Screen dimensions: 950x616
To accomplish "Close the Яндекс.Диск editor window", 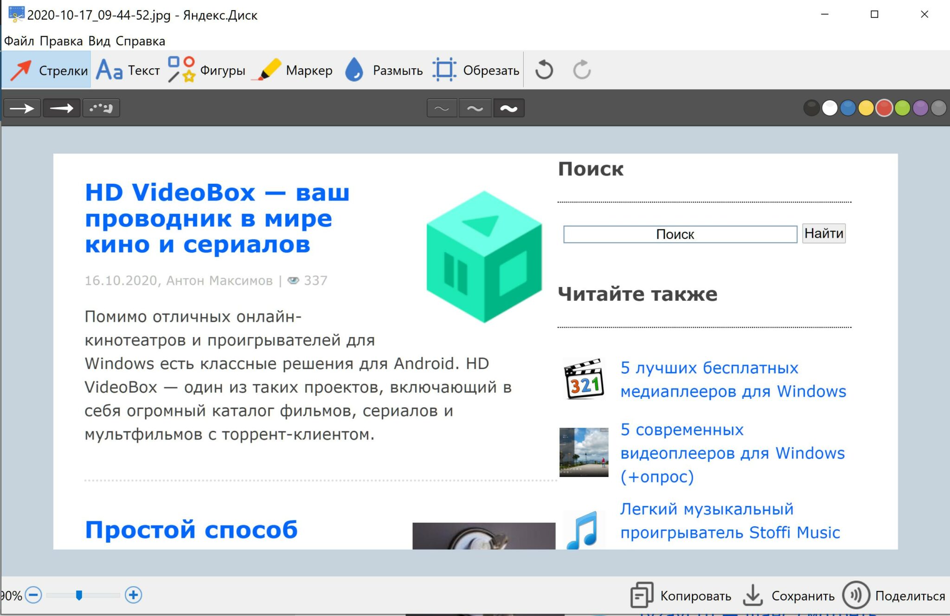I will pos(924,14).
